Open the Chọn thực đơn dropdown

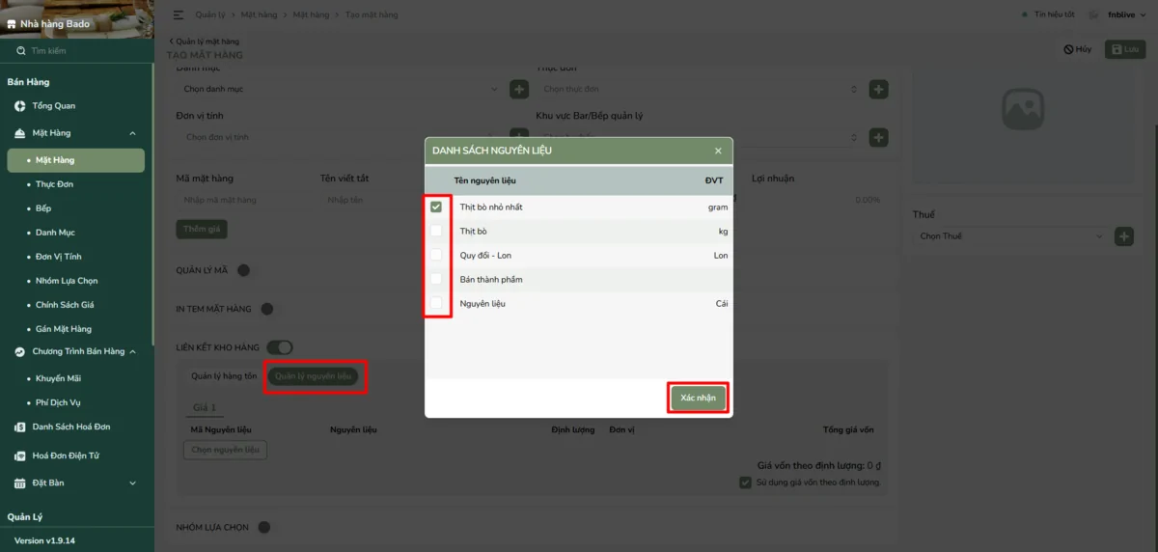pos(700,89)
